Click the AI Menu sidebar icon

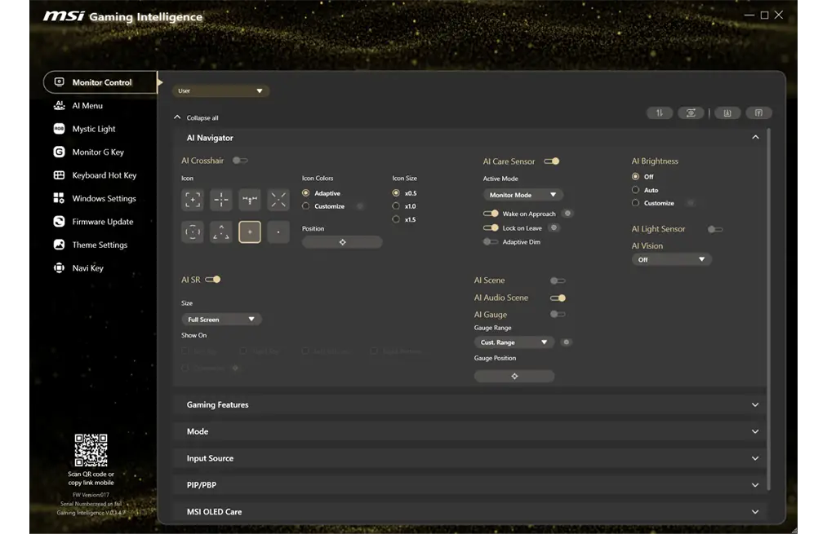(59, 105)
